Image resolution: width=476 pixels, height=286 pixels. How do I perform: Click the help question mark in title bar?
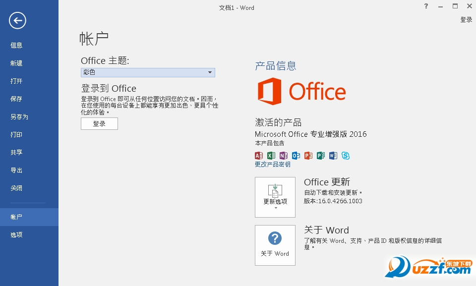[x=426, y=6]
